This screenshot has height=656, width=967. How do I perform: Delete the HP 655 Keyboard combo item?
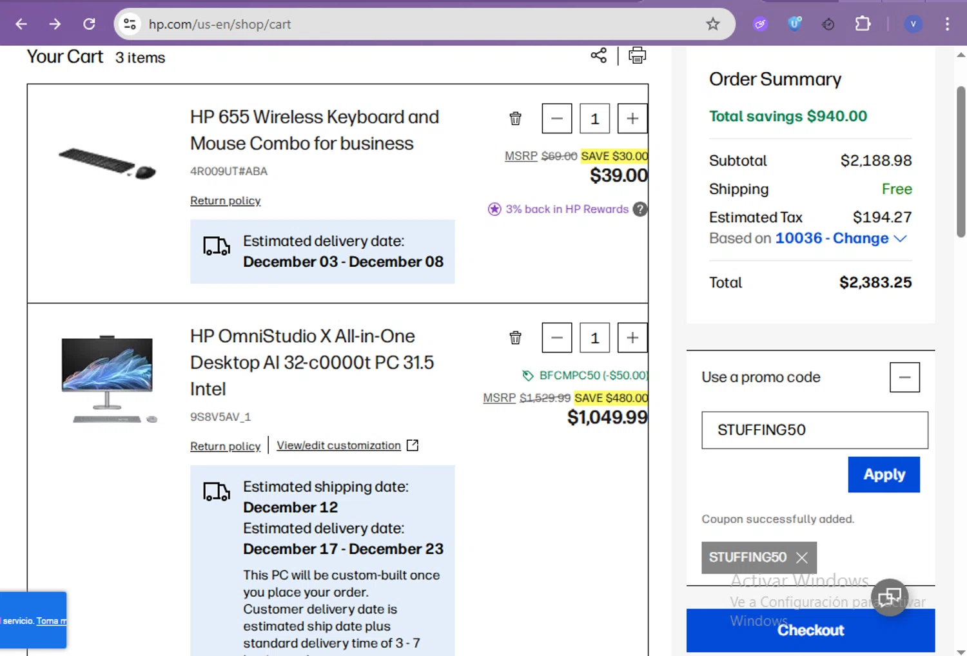pos(515,119)
